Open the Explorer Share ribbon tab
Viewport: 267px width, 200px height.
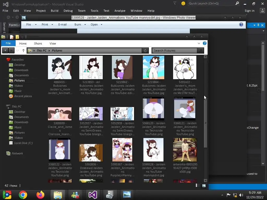38,43
